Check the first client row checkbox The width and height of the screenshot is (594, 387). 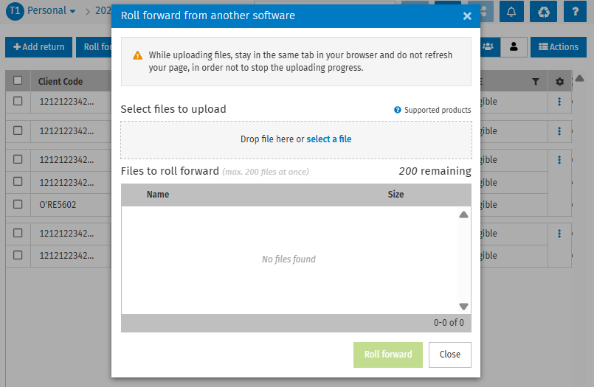coord(18,101)
